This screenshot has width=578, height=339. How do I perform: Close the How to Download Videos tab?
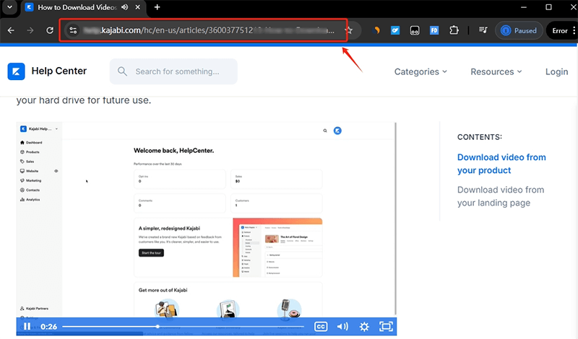[137, 7]
